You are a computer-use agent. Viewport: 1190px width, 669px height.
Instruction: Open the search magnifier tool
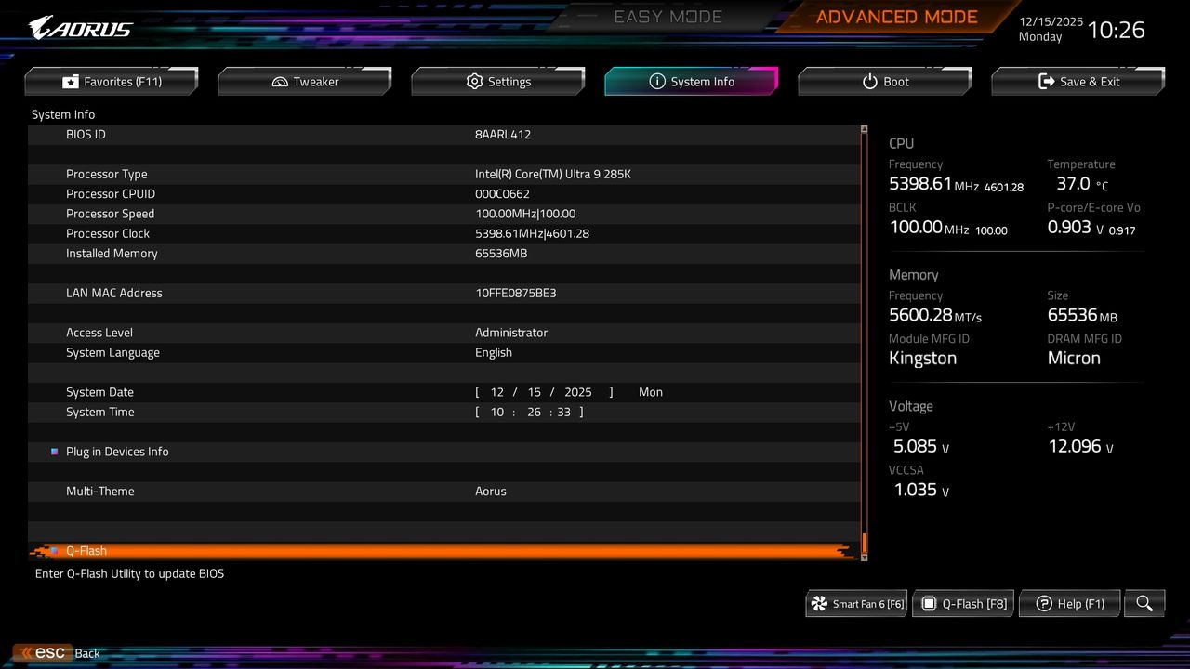[1144, 603]
